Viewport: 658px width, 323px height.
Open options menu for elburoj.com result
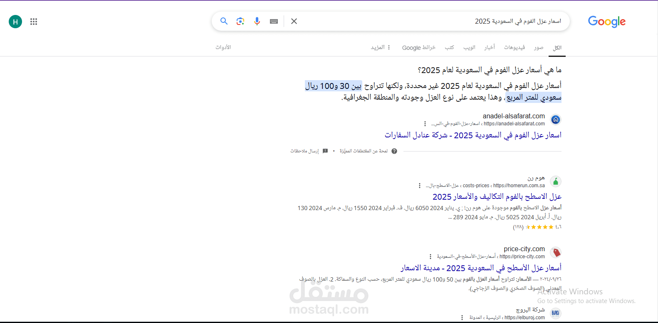462,318
